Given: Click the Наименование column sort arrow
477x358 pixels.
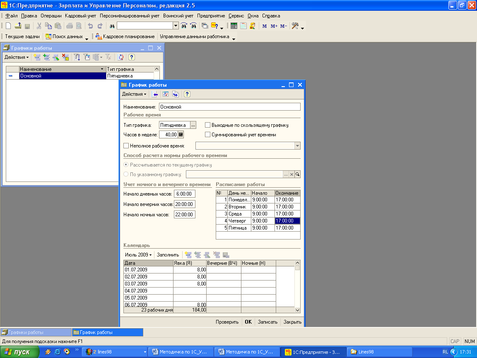Looking at the screenshot, I should point(102,69).
